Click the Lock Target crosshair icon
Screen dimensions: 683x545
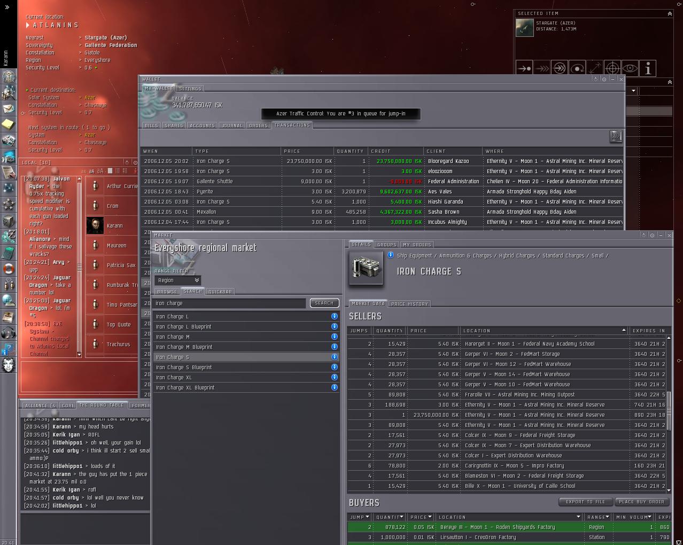pos(612,68)
